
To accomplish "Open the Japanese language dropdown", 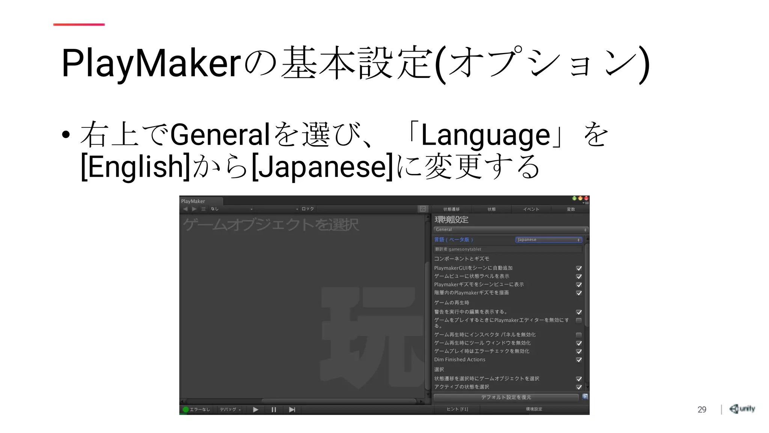I will (549, 240).
